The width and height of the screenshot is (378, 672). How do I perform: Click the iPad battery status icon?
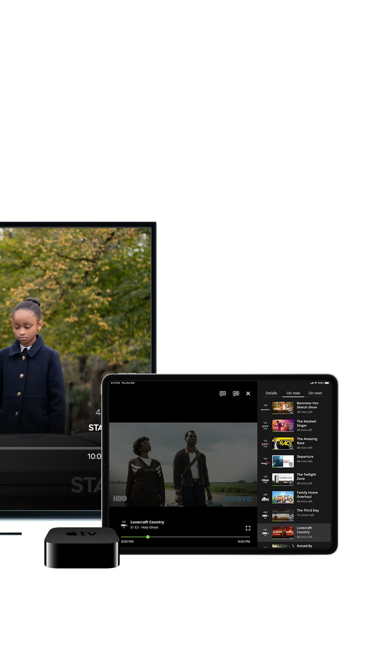[x=327, y=382]
